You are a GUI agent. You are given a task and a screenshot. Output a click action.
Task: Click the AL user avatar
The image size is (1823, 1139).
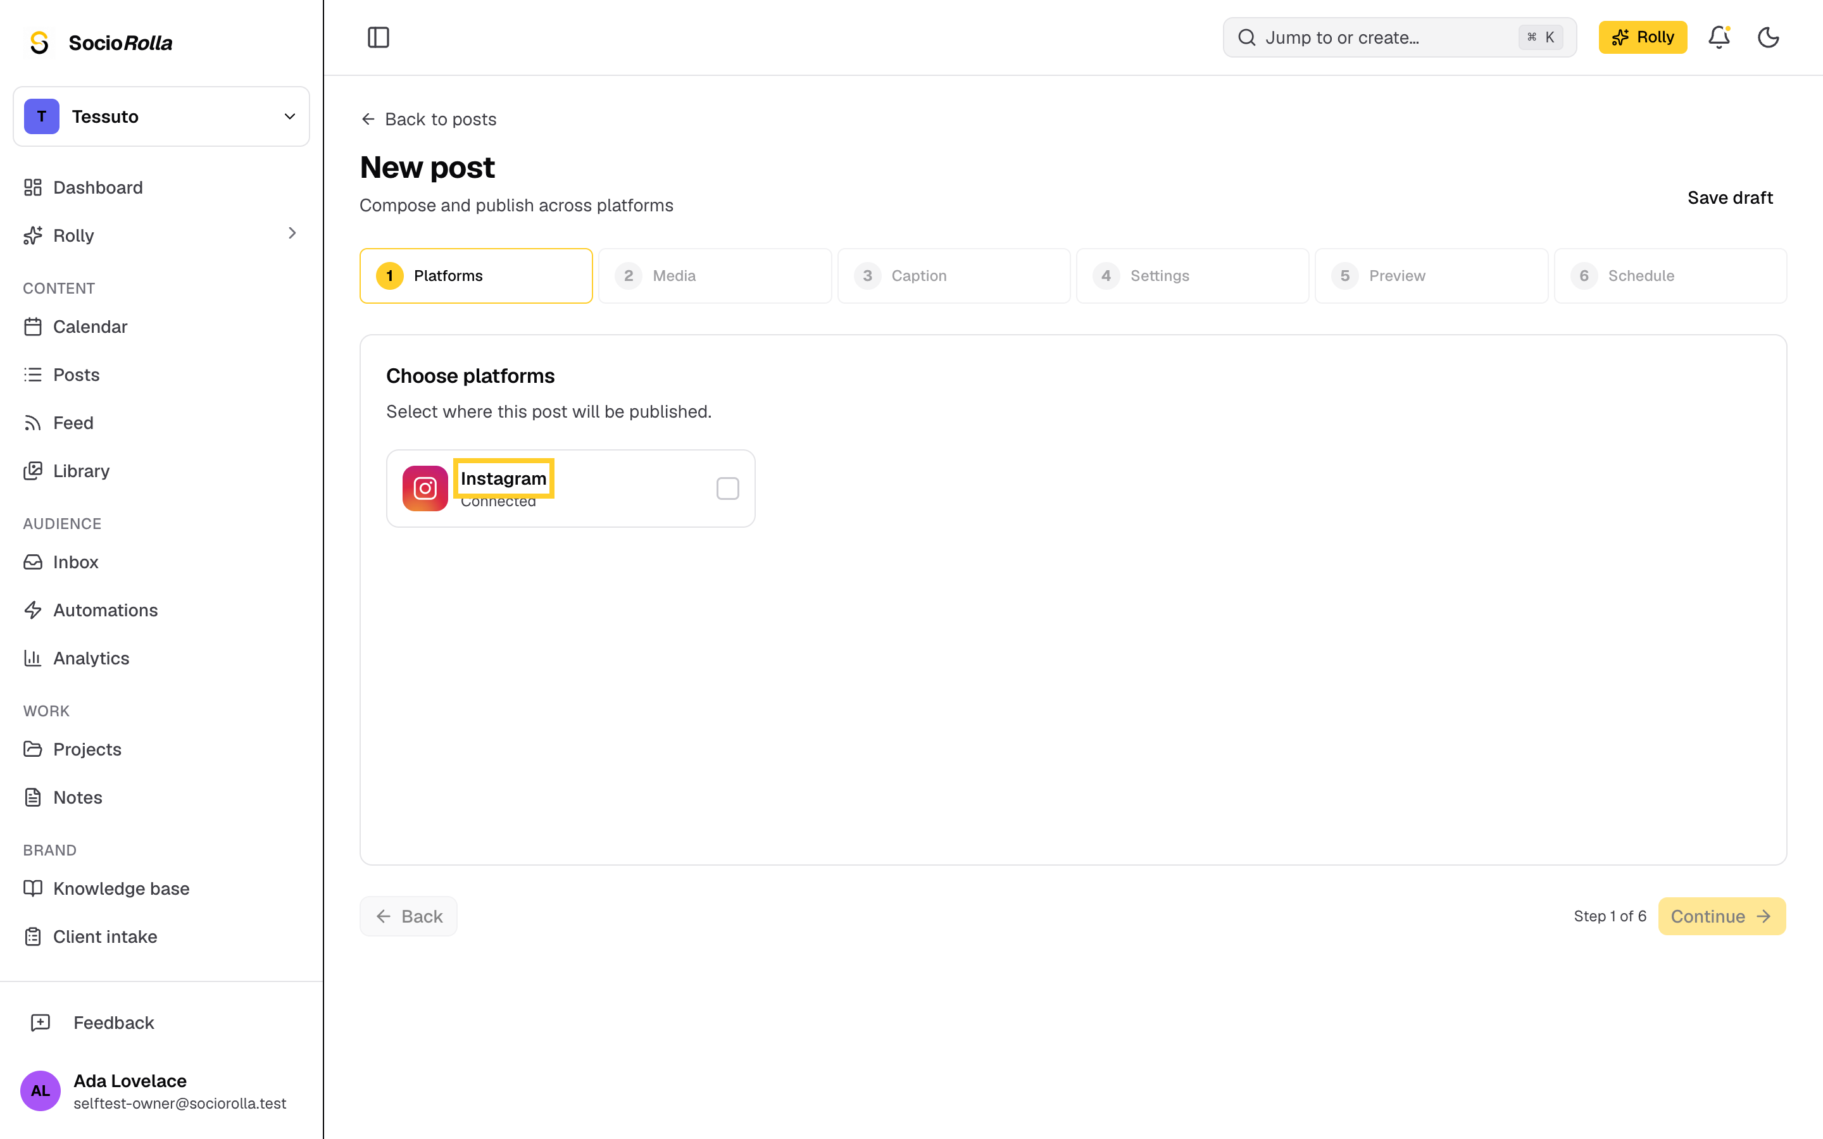click(41, 1090)
